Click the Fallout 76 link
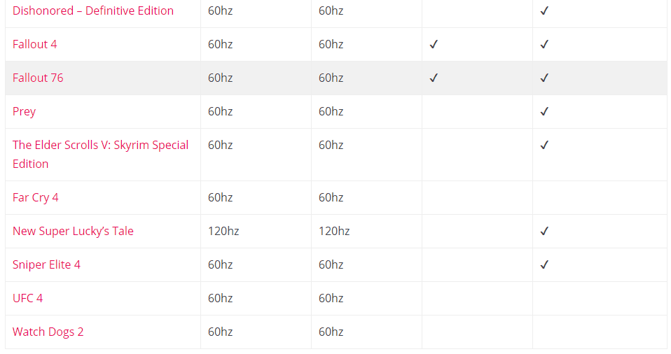Viewport: 671px width, 354px height. (x=38, y=78)
